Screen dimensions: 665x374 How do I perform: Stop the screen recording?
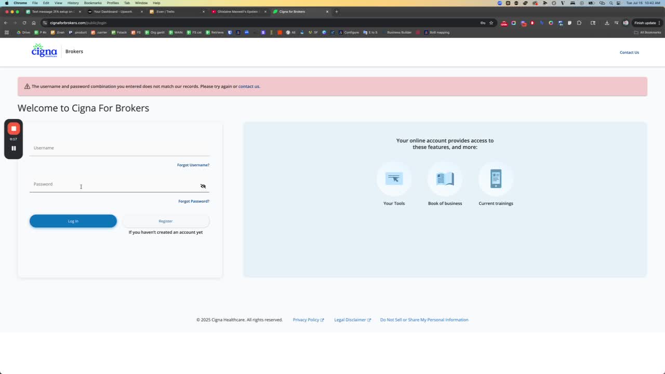[x=14, y=128]
